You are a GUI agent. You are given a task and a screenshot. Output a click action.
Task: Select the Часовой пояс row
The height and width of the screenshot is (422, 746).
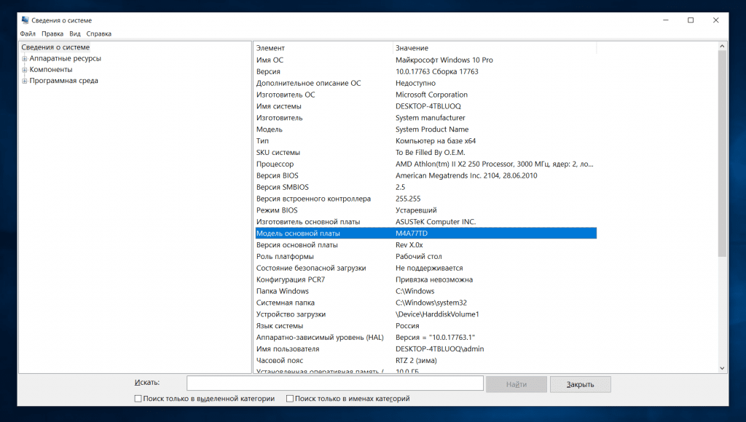(425, 361)
